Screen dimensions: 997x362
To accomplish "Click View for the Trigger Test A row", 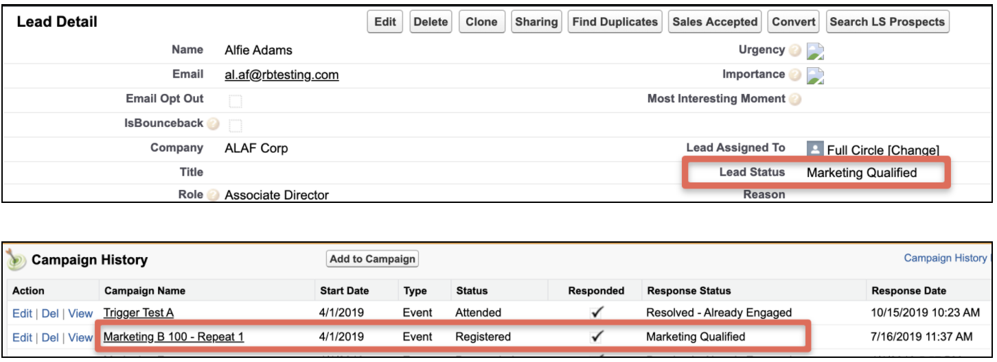I will tap(80, 313).
